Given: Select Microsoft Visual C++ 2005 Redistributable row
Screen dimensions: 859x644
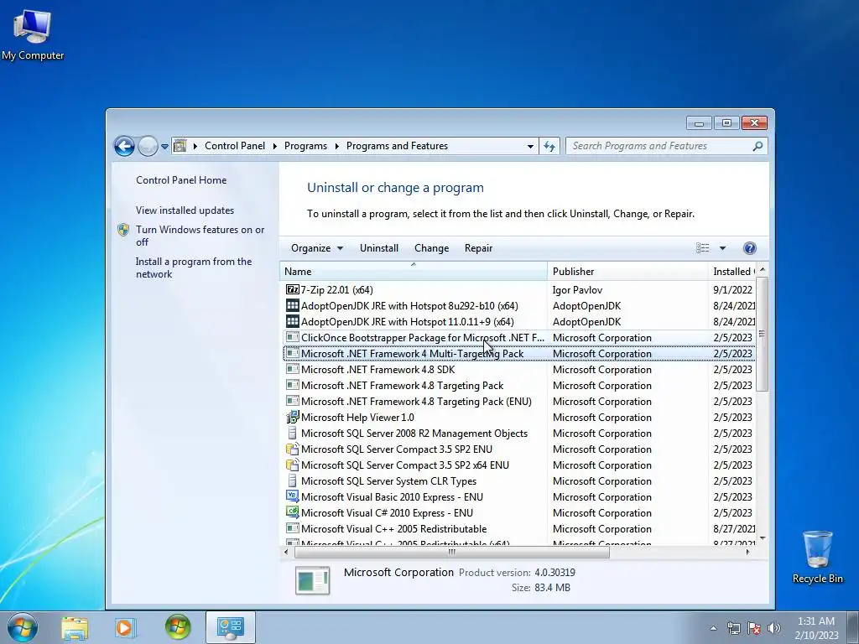Looking at the screenshot, I should [518, 529].
